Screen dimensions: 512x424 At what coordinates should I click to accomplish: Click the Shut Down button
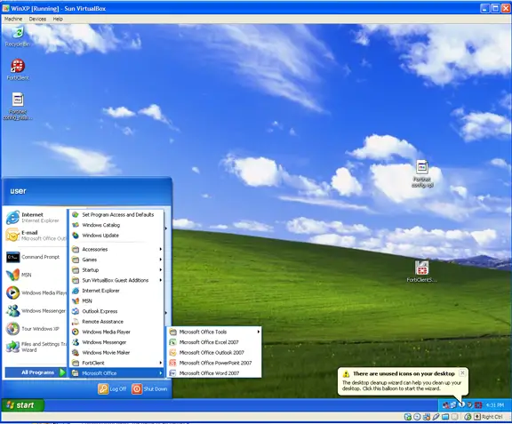point(149,388)
